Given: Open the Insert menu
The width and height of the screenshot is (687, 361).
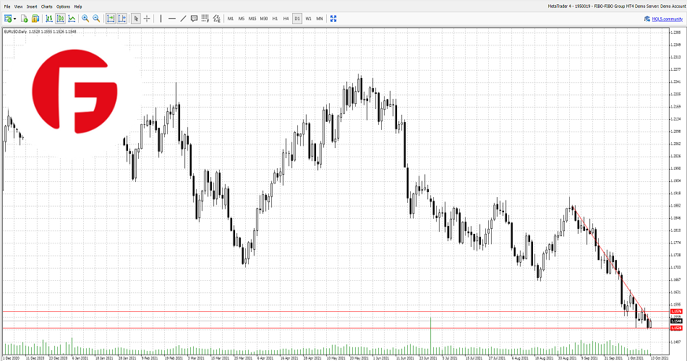Looking at the screenshot, I should coord(32,6).
